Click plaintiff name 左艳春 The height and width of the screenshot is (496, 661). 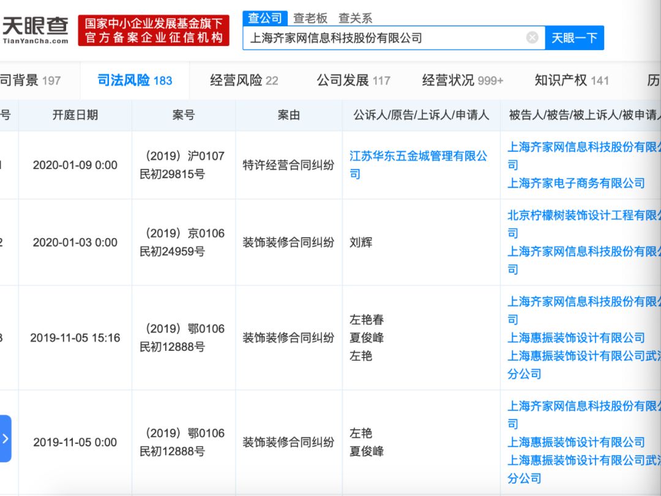367,320
